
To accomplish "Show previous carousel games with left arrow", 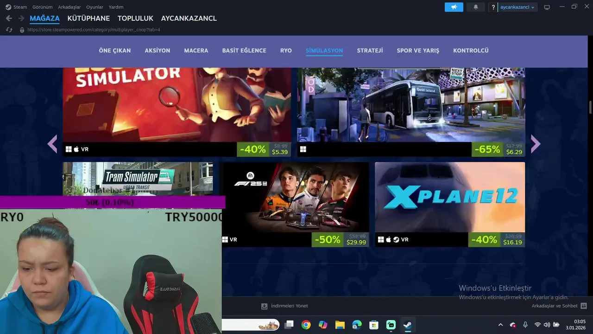I will (52, 144).
